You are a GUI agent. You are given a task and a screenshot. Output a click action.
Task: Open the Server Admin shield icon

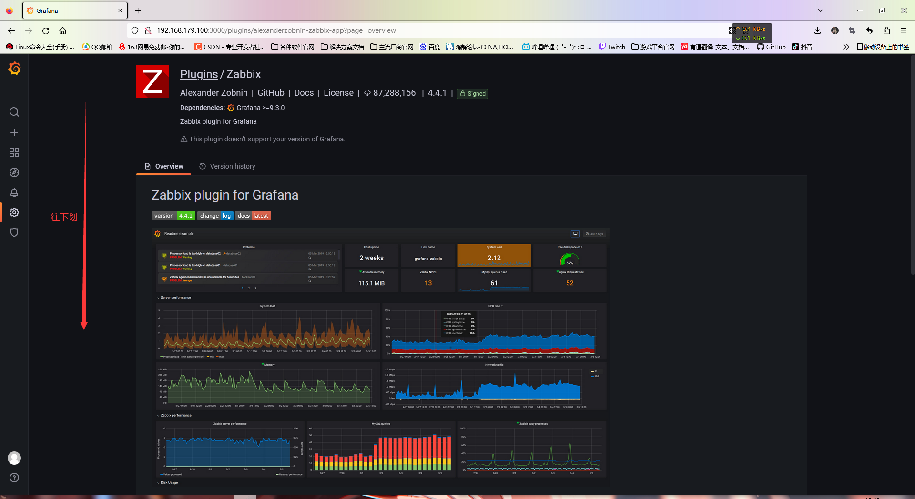(14, 232)
